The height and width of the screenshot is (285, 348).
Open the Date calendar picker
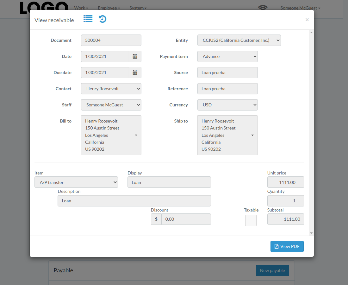point(135,56)
